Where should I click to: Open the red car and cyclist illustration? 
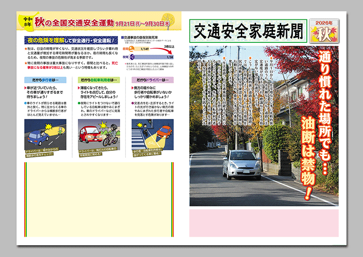99,134
